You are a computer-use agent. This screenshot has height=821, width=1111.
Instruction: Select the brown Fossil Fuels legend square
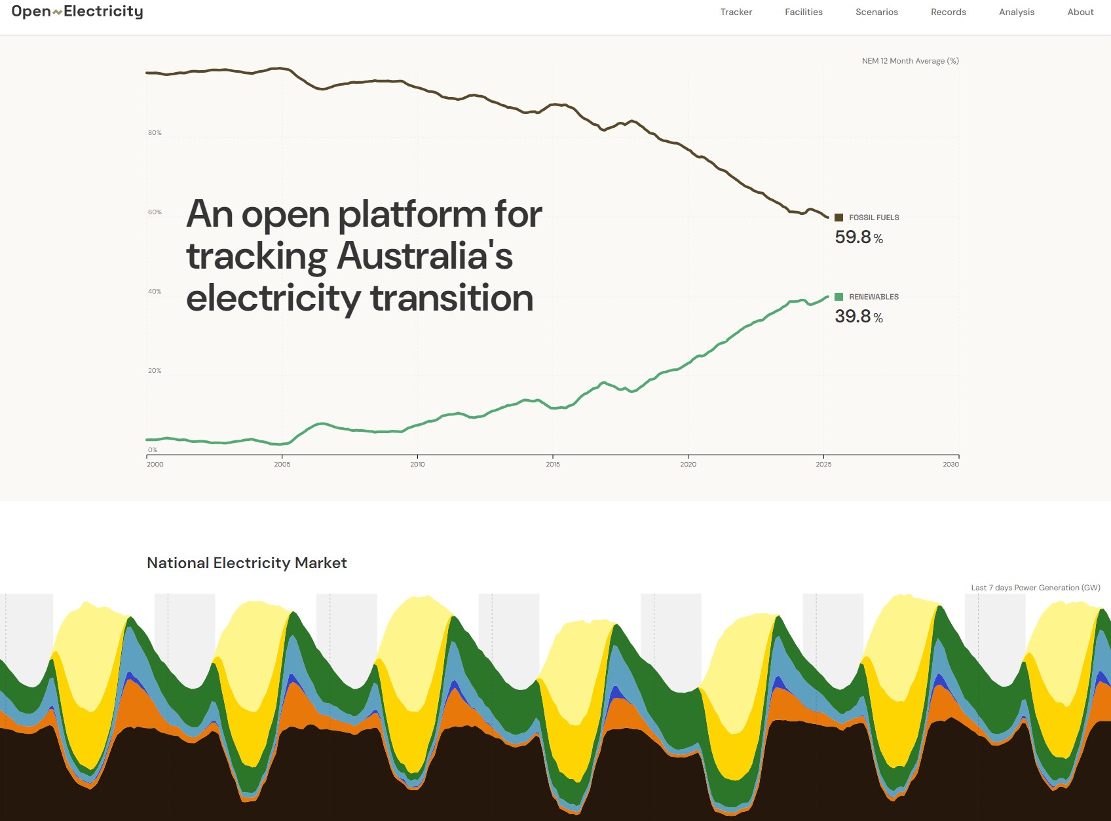839,216
